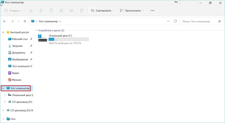Open the Просмотреть view options menu

(x=132, y=11)
